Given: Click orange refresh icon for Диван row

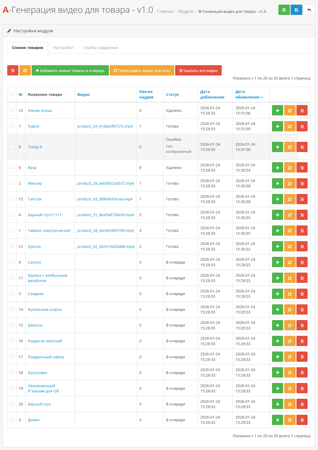Looking at the screenshot, I should tap(289, 420).
